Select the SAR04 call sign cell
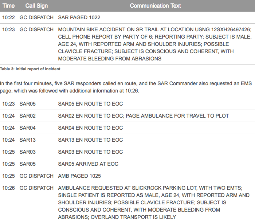Image resolution: width=255 pixels, height=224 pixels. coord(28,128)
